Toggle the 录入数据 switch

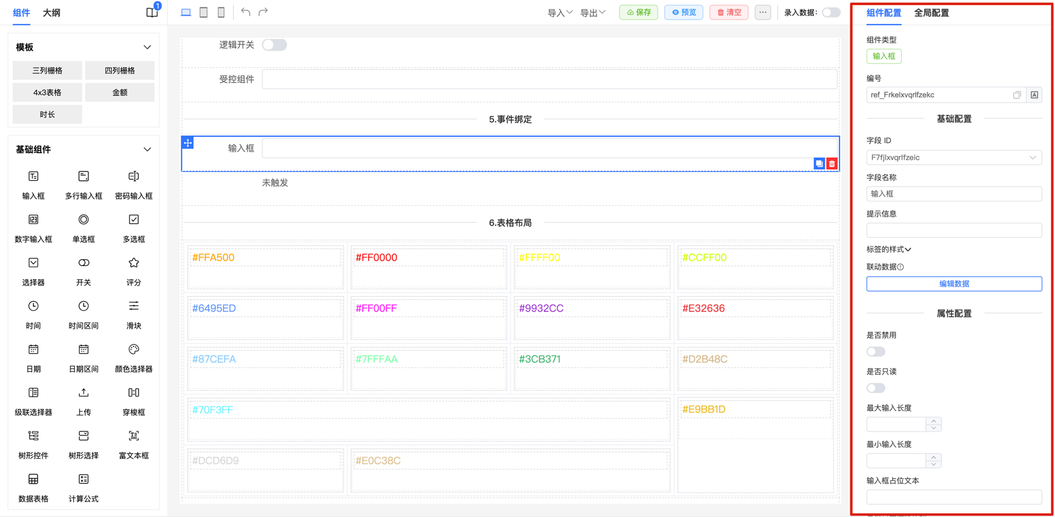pos(831,13)
